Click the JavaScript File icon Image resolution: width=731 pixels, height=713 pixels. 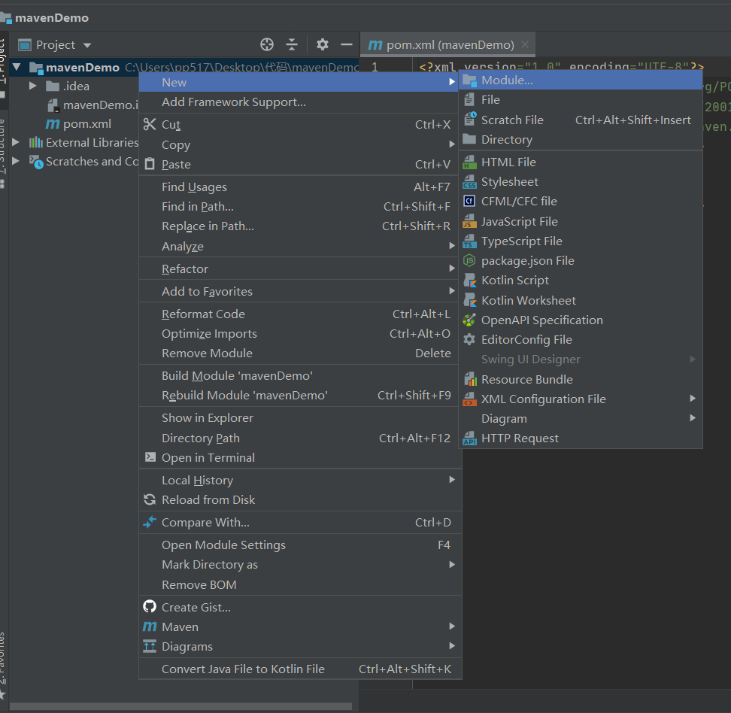pyautogui.click(x=469, y=221)
